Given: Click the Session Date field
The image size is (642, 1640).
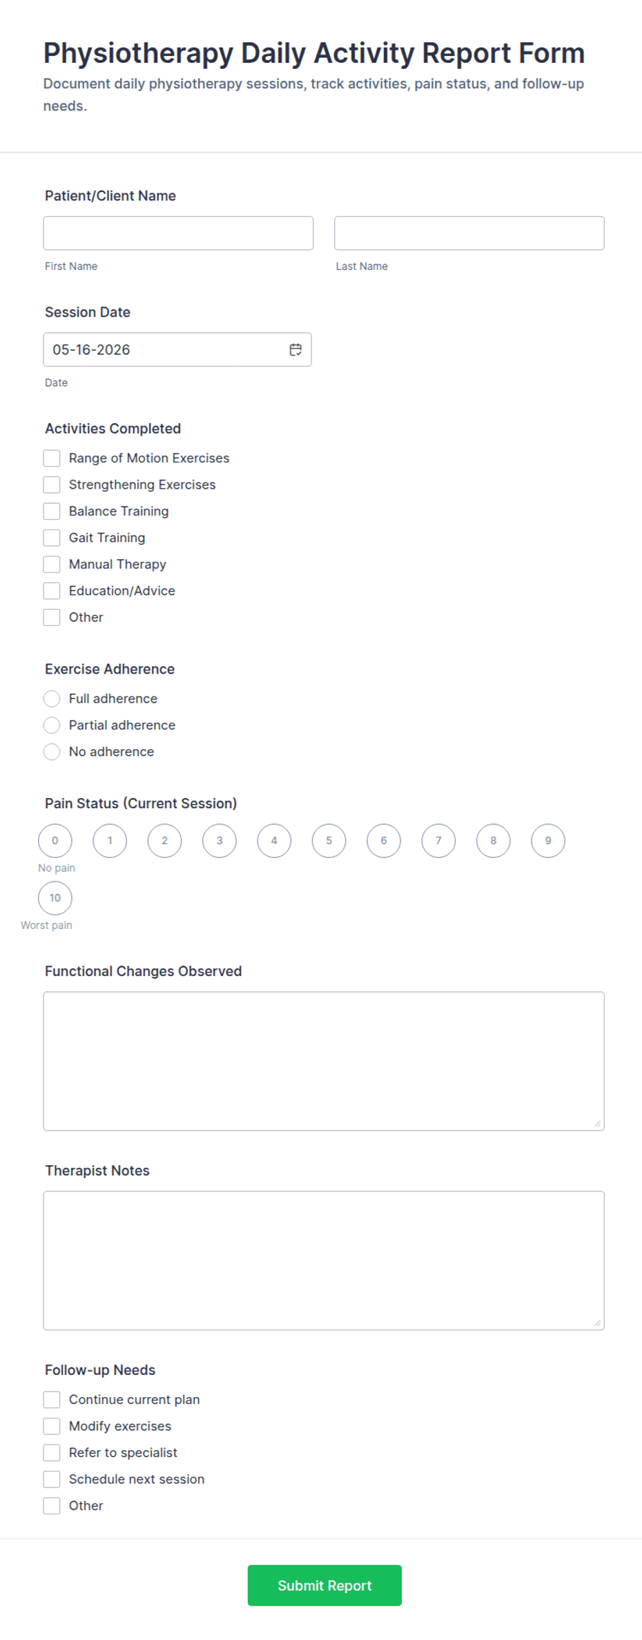Looking at the screenshot, I should click(177, 350).
